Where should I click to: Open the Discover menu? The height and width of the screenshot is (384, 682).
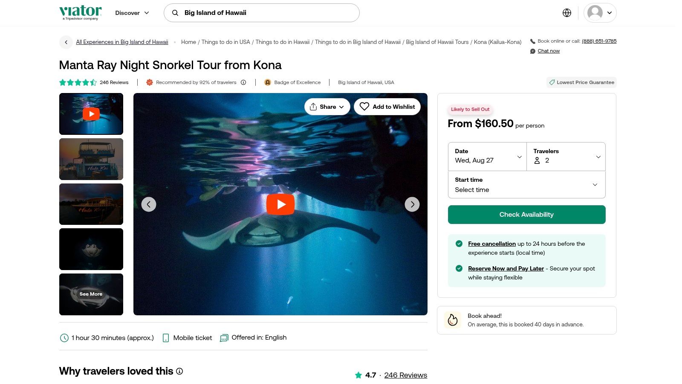click(x=132, y=13)
